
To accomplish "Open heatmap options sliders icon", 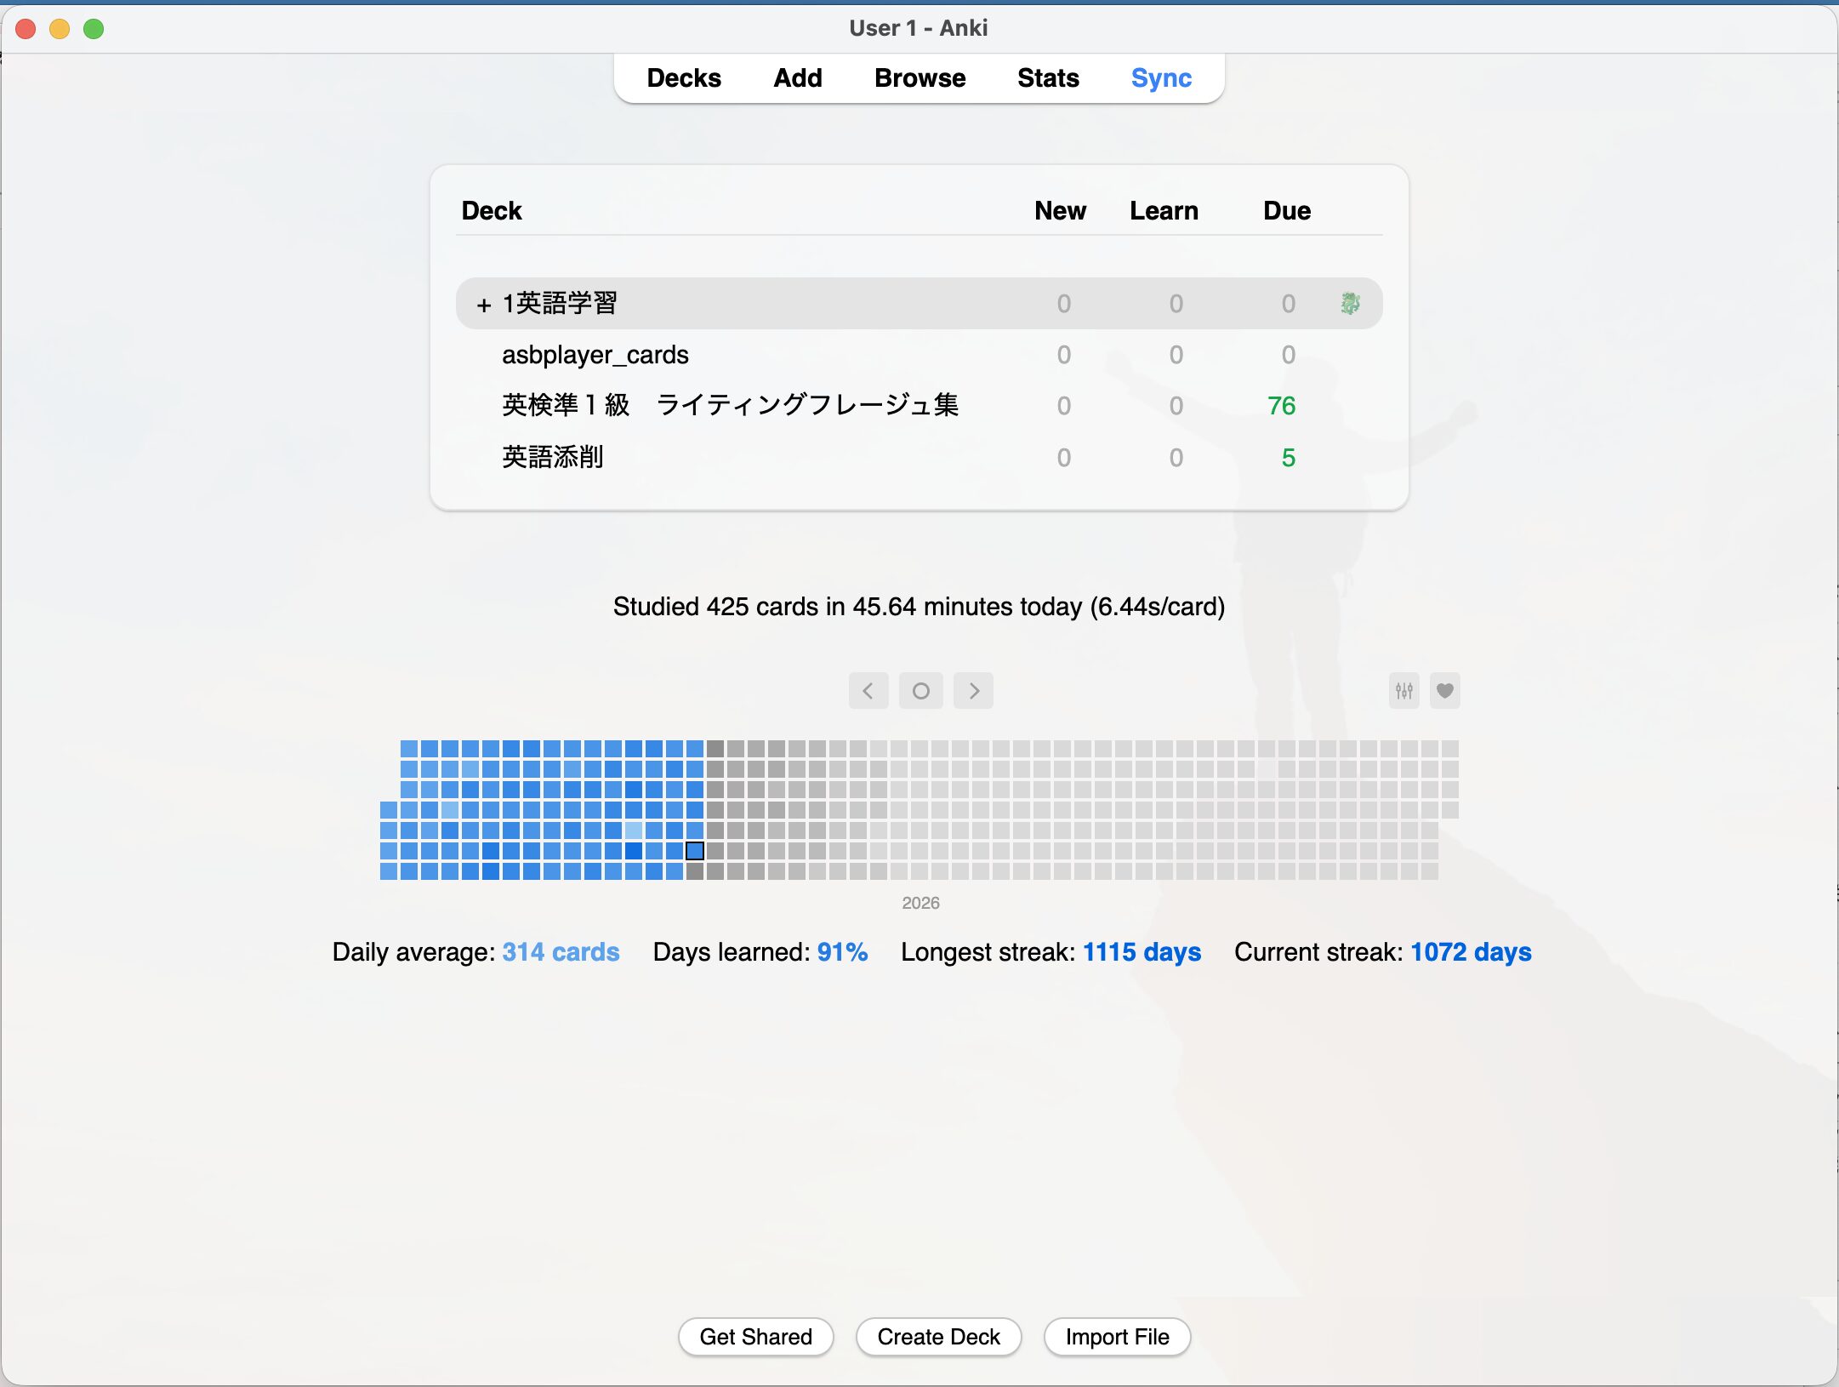I will 1403,691.
